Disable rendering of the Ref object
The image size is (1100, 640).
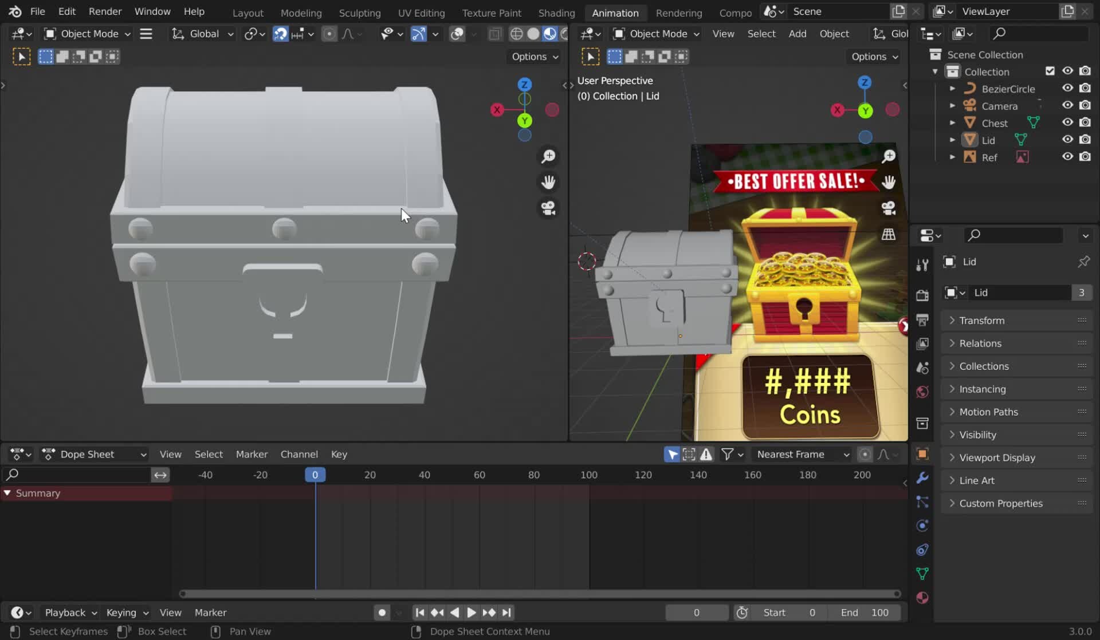pos(1085,157)
